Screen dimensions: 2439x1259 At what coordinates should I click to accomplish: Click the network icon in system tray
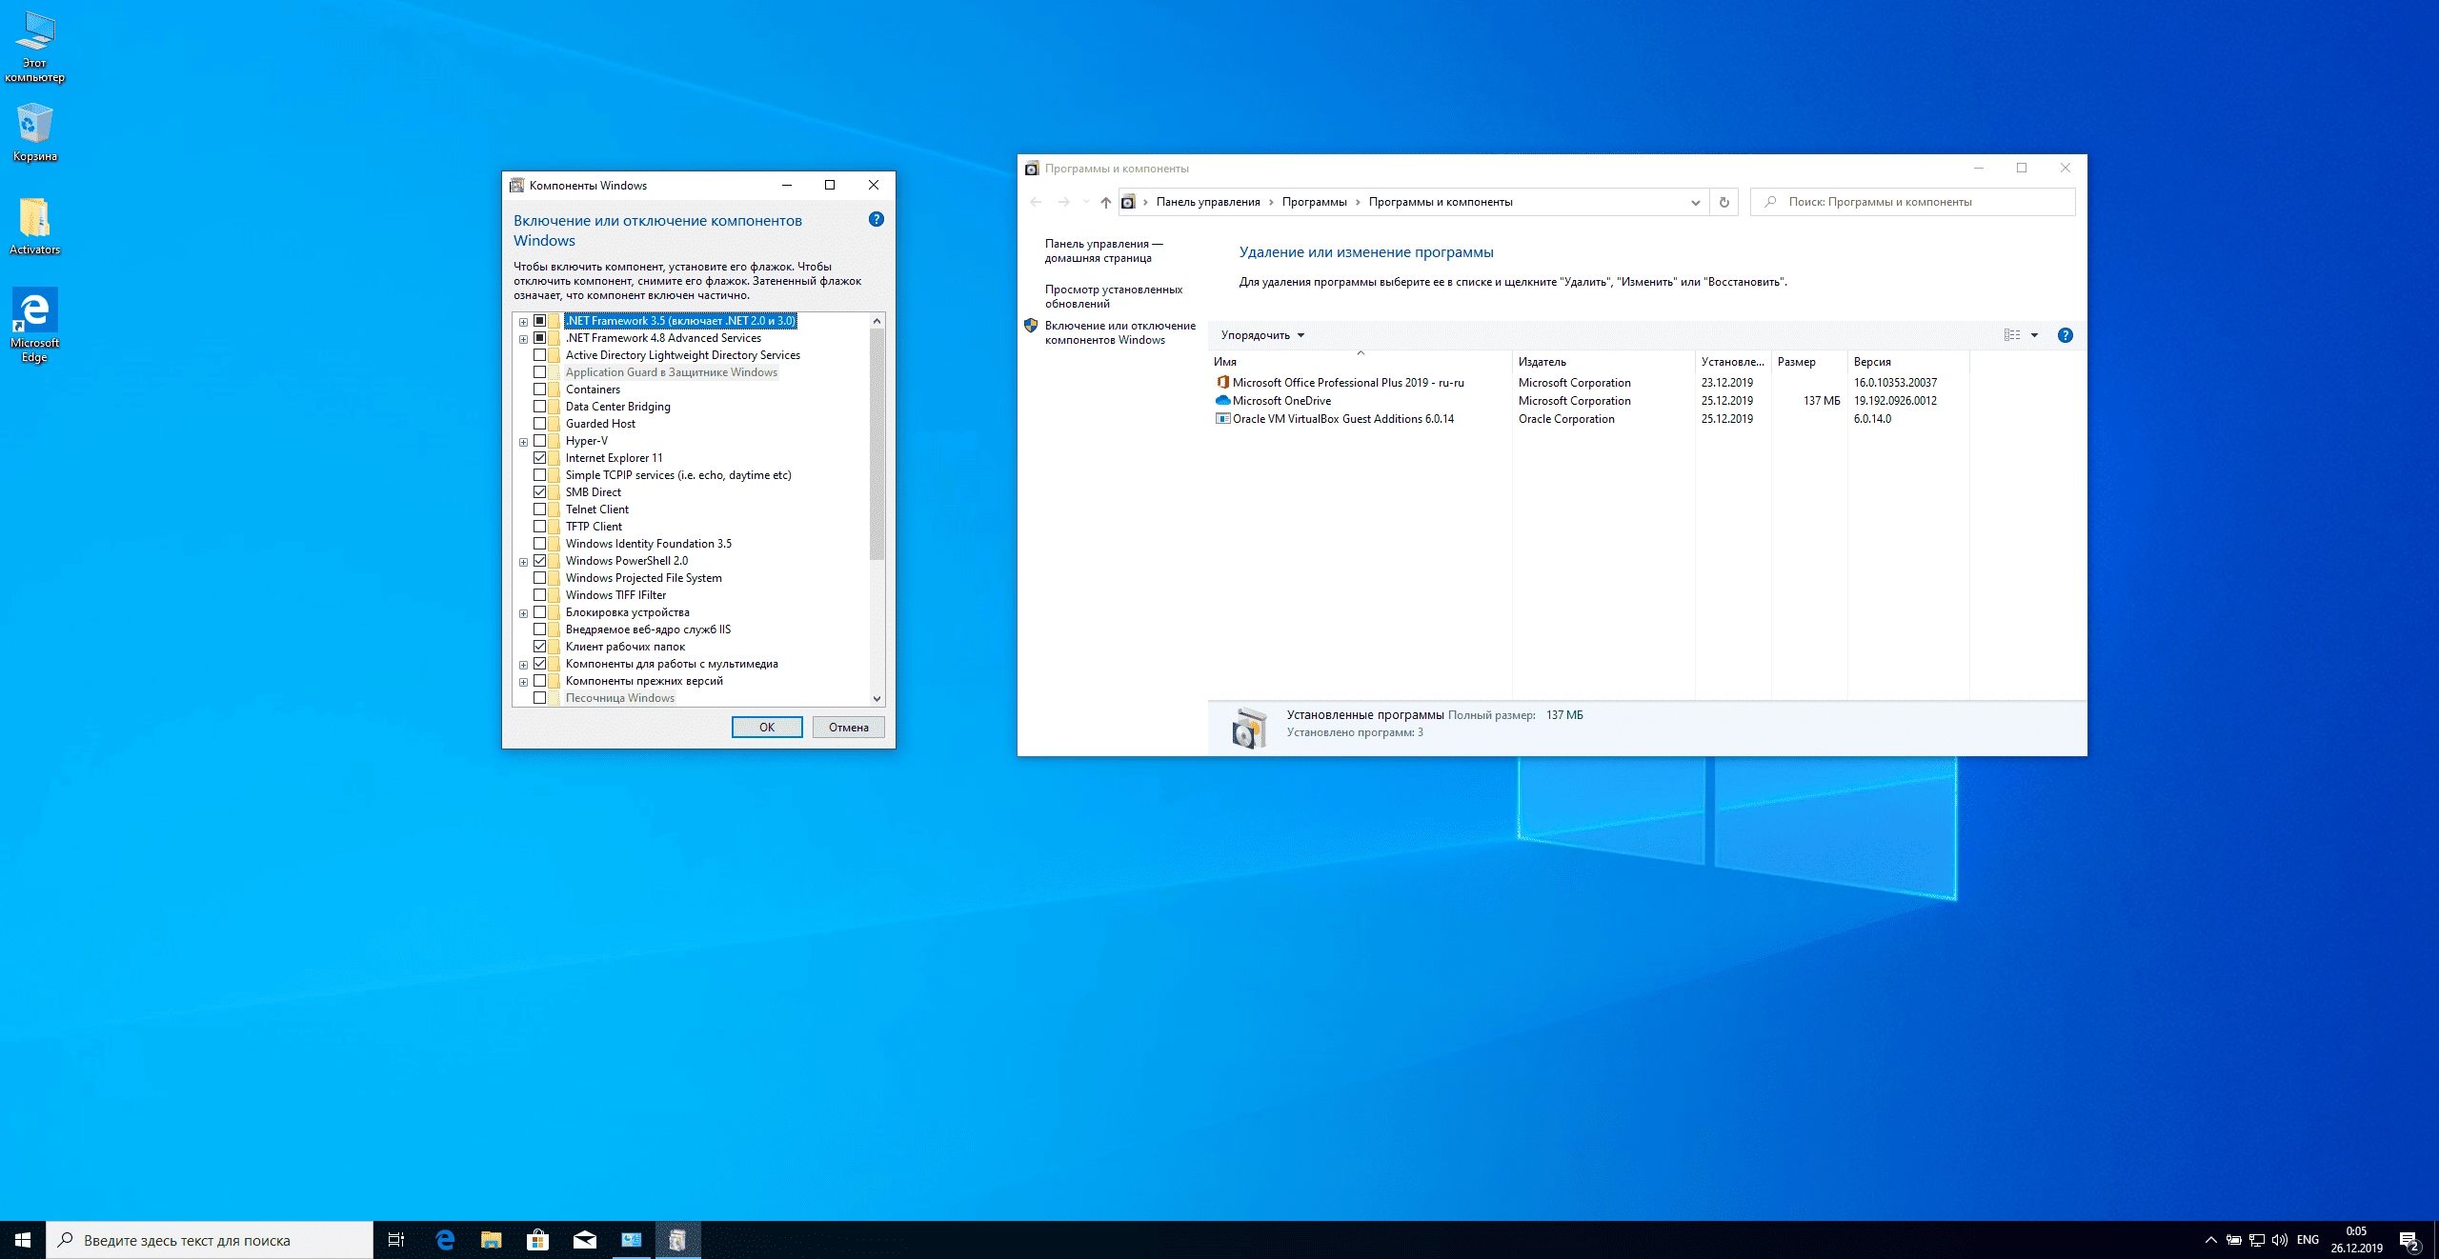(x=2257, y=1240)
